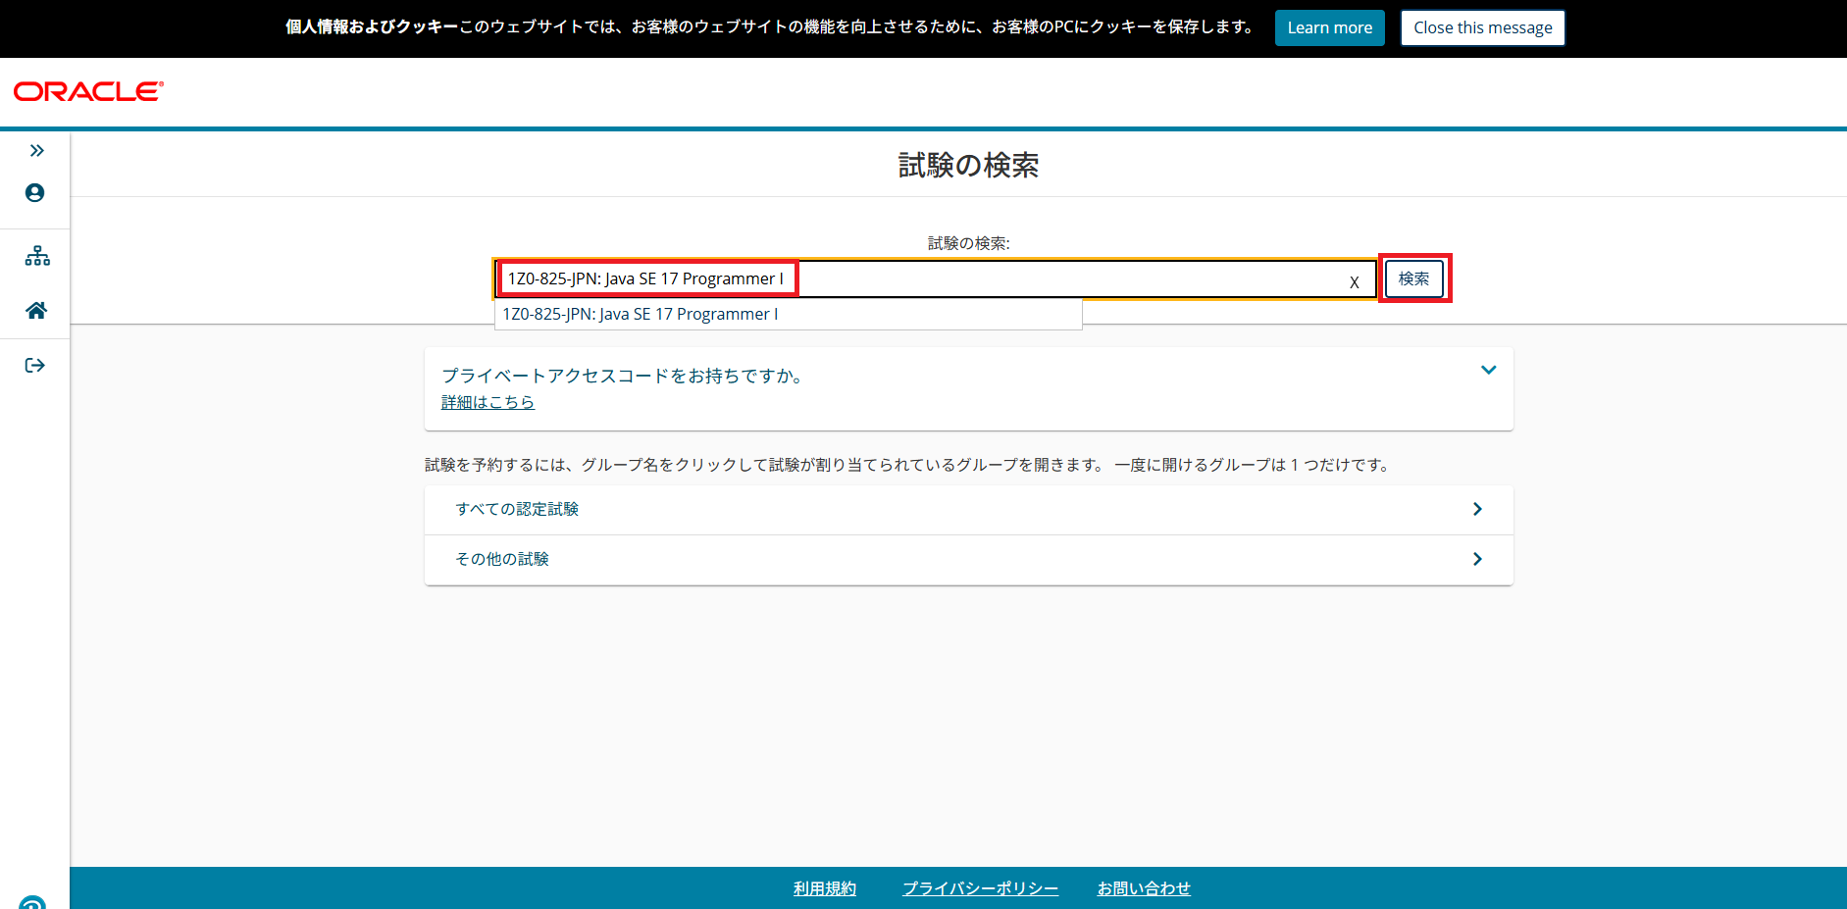This screenshot has height=909, width=1847.
Task: Expand the その他の試験 group
Action: pyautogui.click(x=968, y=559)
